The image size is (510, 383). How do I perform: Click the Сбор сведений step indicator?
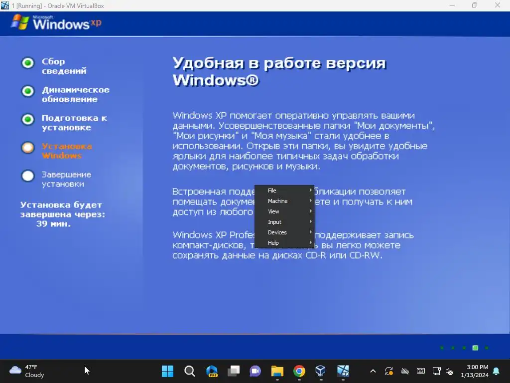click(x=28, y=63)
